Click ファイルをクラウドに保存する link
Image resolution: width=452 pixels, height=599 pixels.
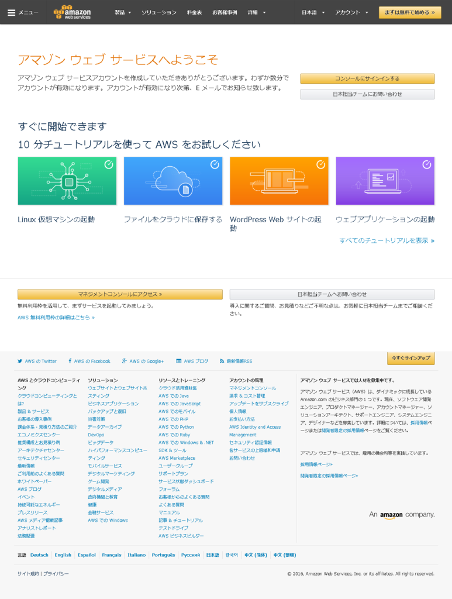tap(173, 219)
